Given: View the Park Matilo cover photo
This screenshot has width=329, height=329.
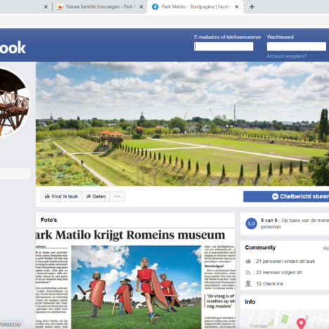Looking at the screenshot, I should (182, 124).
